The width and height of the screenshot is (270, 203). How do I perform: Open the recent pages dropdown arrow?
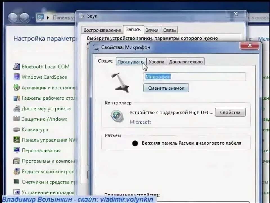[33, 18]
